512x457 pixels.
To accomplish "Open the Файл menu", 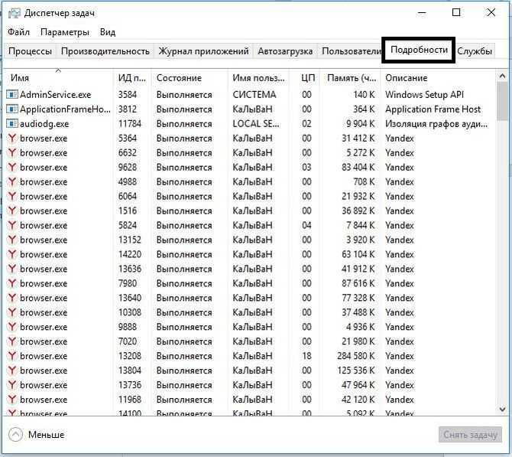I will [x=18, y=32].
